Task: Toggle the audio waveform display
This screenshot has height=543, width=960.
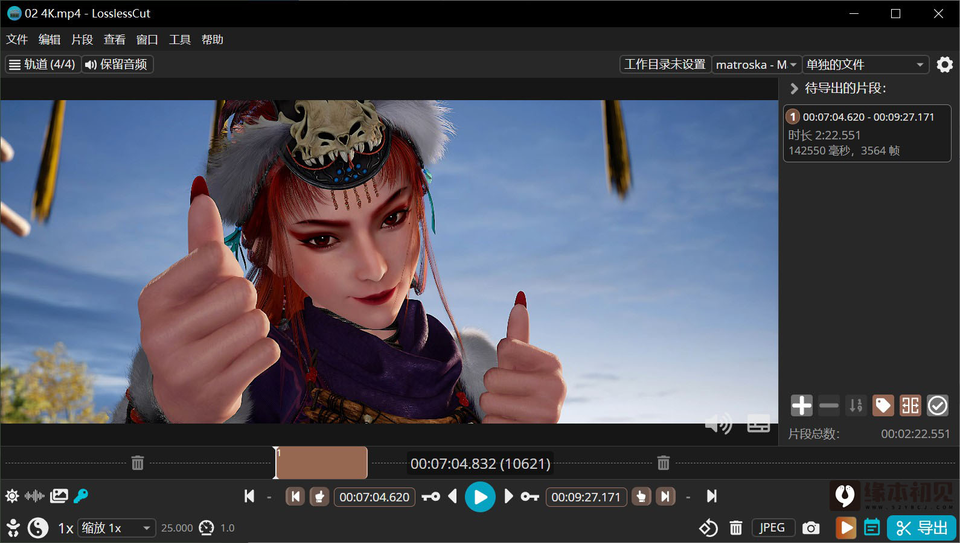Action: click(x=34, y=496)
